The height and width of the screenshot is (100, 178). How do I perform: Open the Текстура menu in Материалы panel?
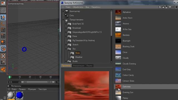tap(42, 89)
